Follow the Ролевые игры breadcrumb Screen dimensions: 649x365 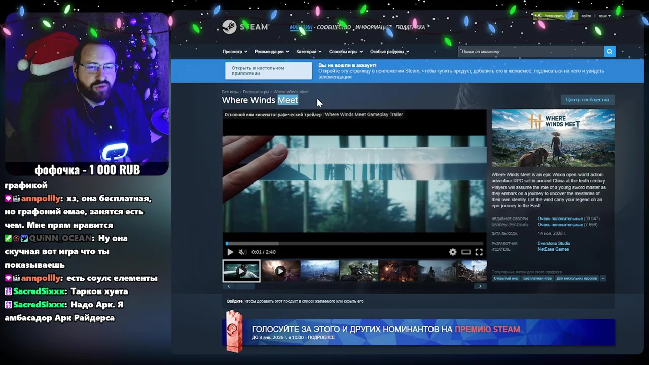pyautogui.click(x=256, y=92)
